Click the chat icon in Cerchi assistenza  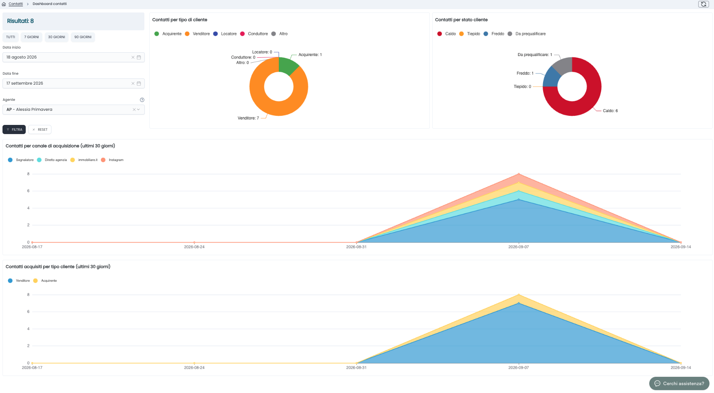click(x=657, y=383)
